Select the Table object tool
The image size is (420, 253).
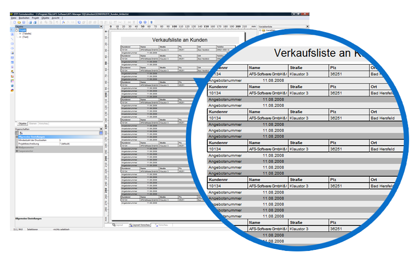[12, 62]
